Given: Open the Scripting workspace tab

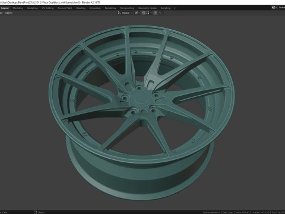Looking at the screenshot, I should (x=166, y=8).
